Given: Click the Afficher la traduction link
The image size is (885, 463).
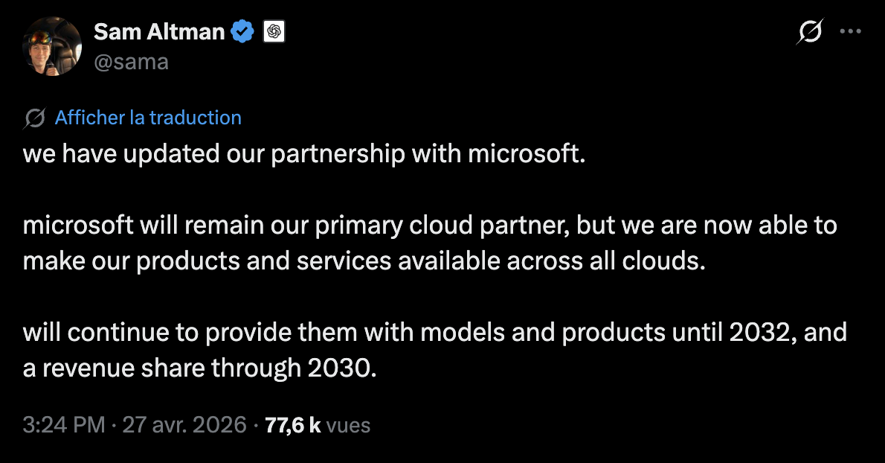Looking at the screenshot, I should [x=148, y=118].
